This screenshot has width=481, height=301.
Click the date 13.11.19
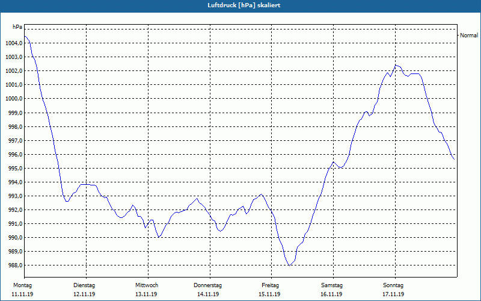146,294
